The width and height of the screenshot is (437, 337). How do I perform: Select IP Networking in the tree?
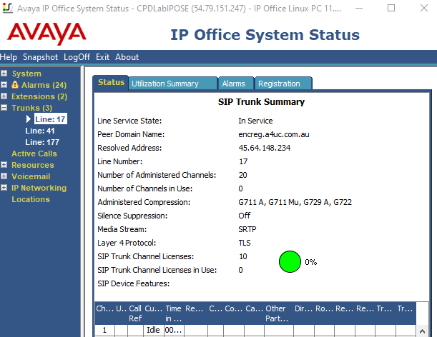39,188
